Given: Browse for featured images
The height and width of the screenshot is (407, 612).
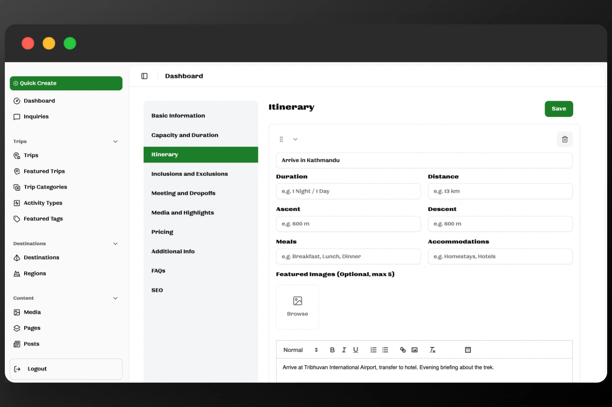Looking at the screenshot, I should 298,307.
